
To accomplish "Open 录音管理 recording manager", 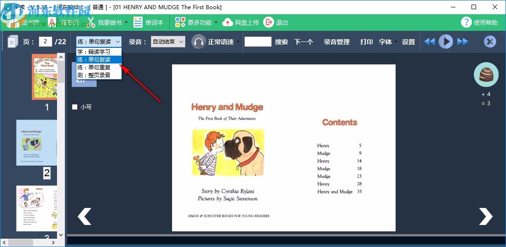I will point(337,42).
